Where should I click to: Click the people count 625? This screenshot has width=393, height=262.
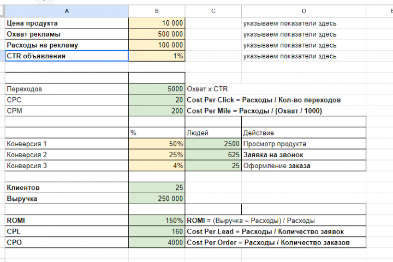point(213,154)
